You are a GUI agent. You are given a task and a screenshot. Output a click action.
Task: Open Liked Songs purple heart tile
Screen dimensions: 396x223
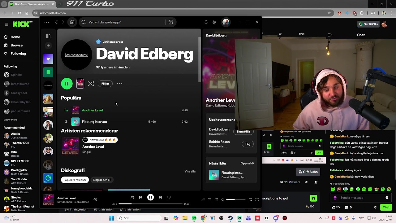click(48, 59)
